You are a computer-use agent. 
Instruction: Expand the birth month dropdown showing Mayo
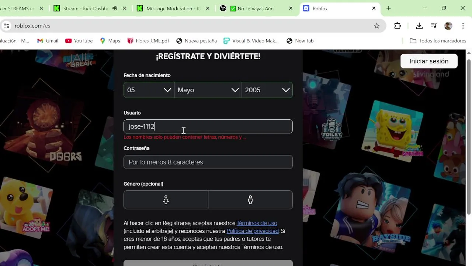(208, 90)
